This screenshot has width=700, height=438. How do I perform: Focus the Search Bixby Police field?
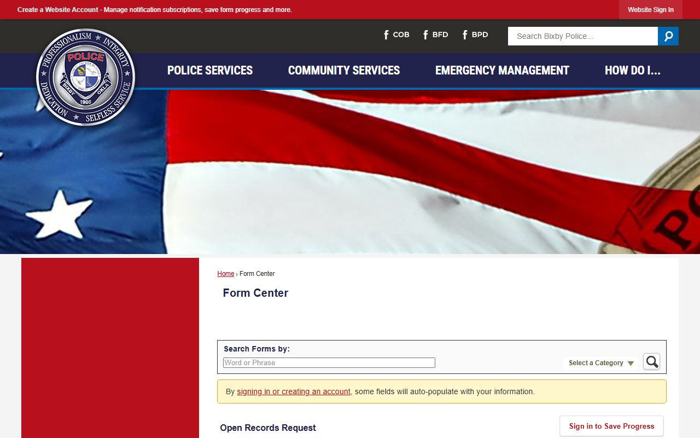coord(582,36)
